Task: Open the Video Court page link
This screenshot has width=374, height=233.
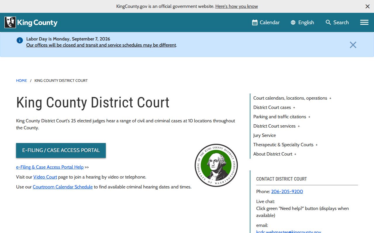Action: click(45, 177)
